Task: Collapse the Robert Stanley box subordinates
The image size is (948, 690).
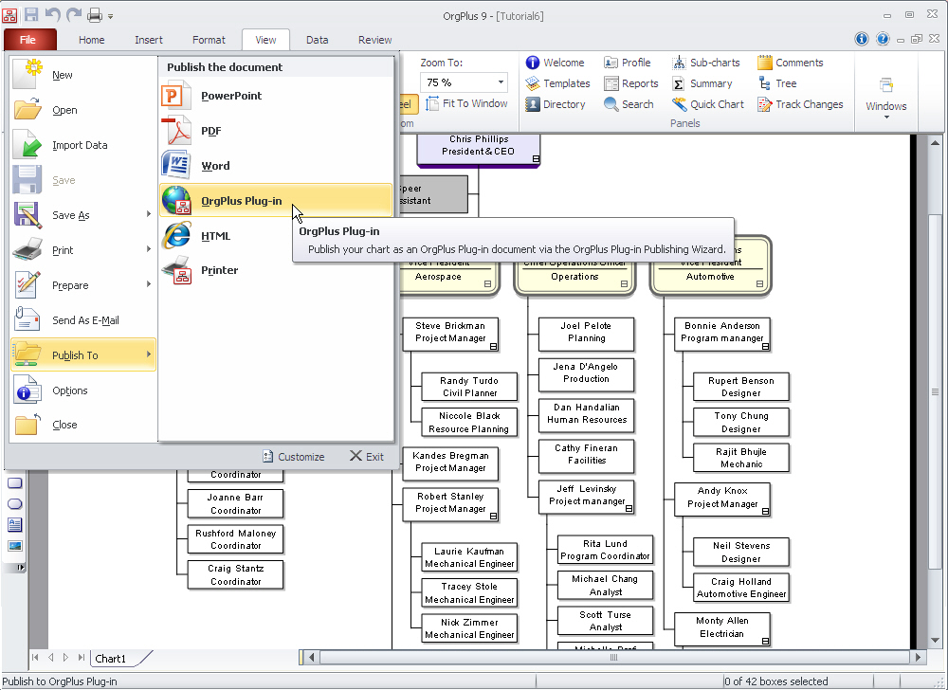Action: 493,517
